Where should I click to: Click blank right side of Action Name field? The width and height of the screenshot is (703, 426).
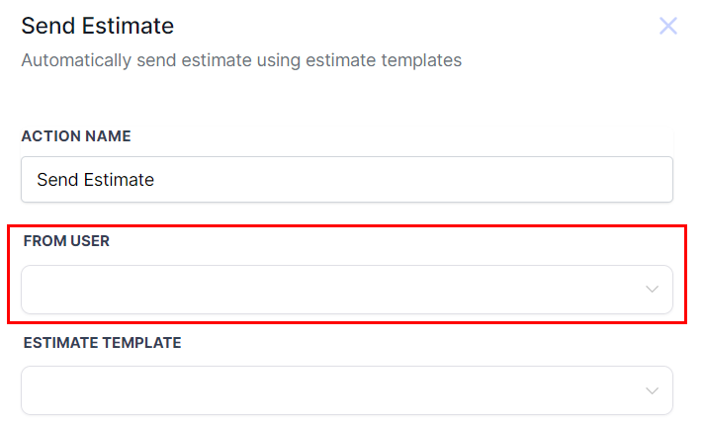(x=494, y=180)
